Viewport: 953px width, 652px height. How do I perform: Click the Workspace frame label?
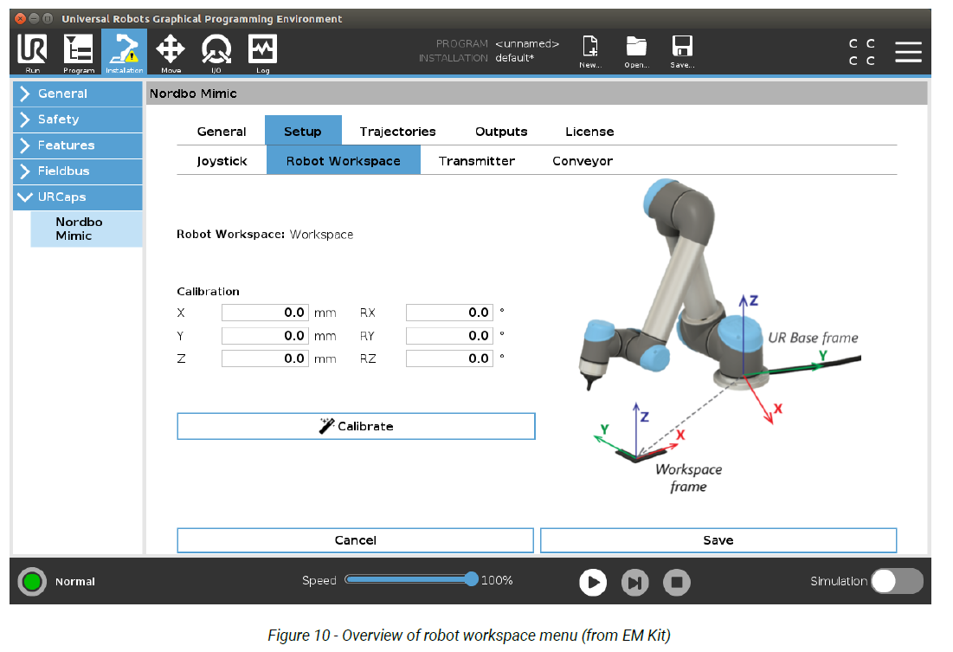coord(689,478)
